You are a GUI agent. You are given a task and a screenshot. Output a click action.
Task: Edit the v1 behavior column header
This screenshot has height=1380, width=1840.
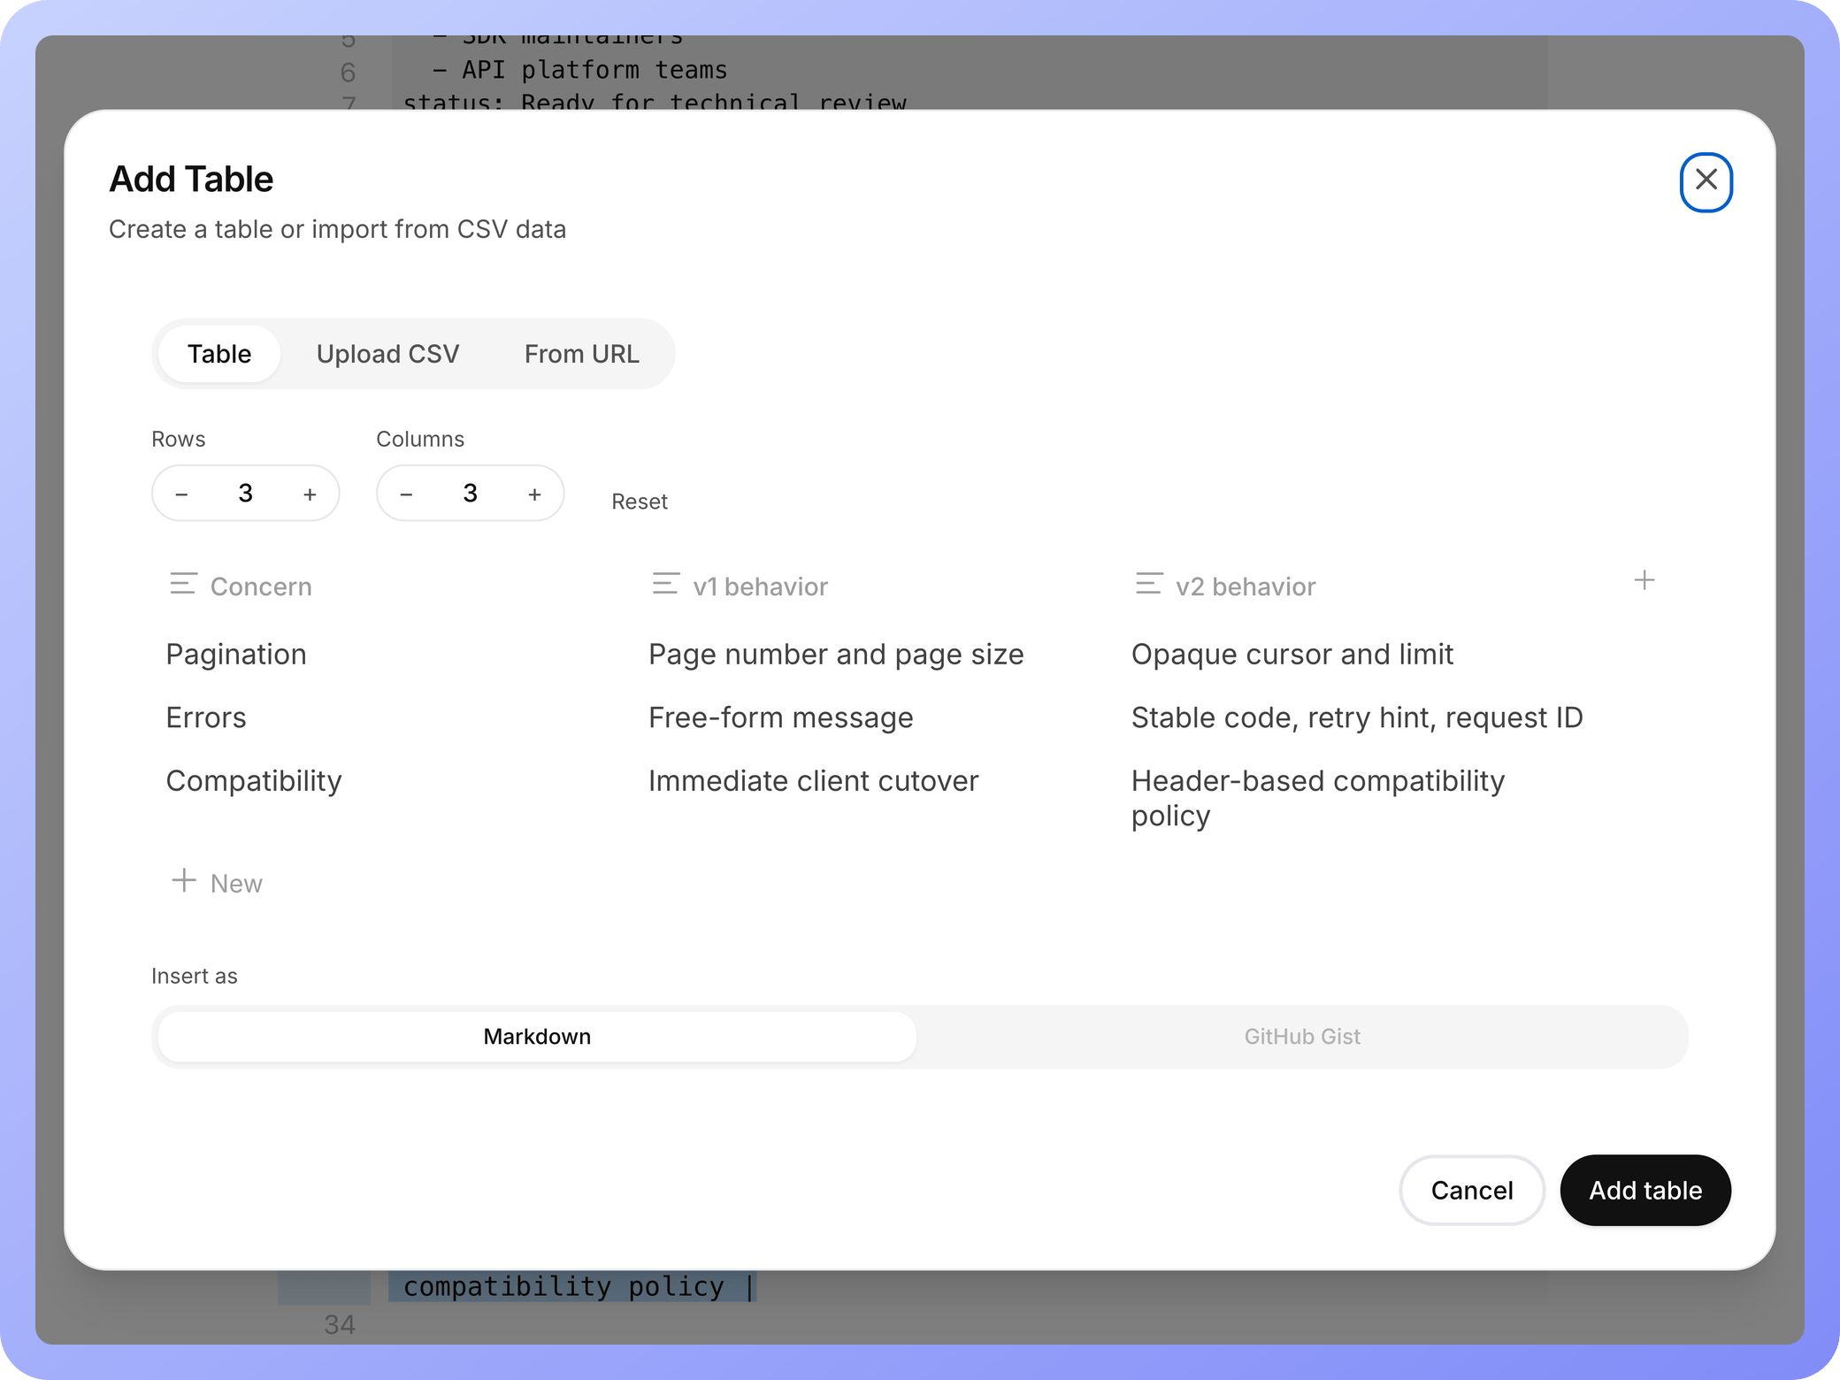click(x=761, y=586)
